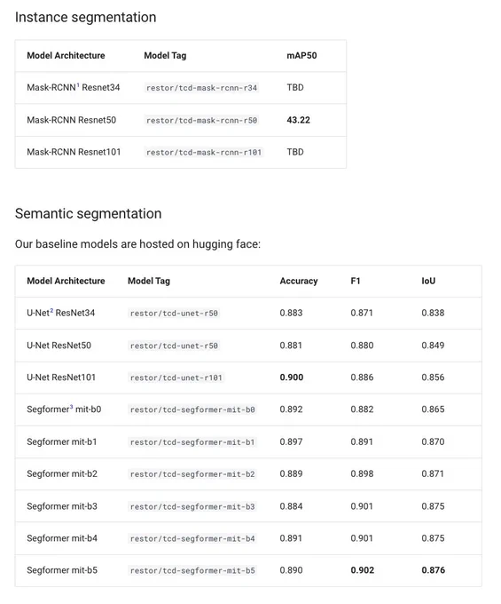Click the restor/tcd-mask-rcnn-r101 tag
501x604 pixels.
coord(204,152)
